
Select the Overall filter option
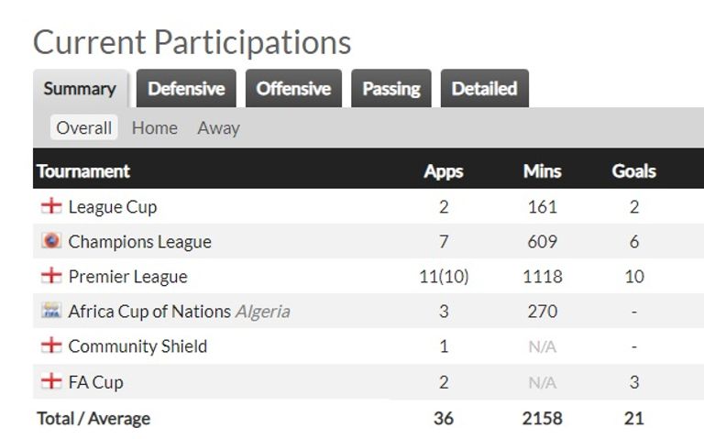[83, 128]
